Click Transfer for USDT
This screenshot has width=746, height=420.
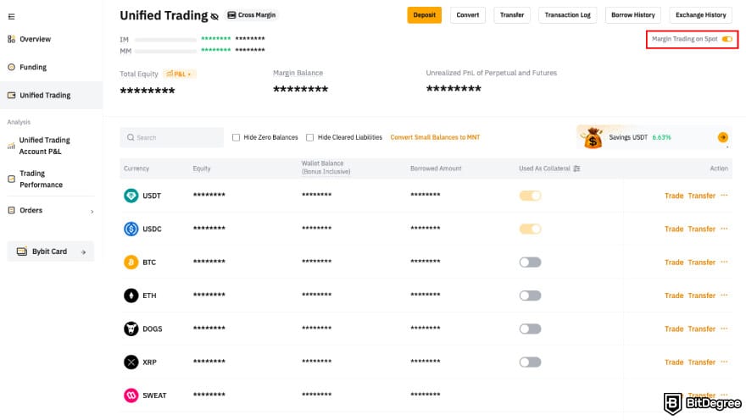tap(702, 196)
